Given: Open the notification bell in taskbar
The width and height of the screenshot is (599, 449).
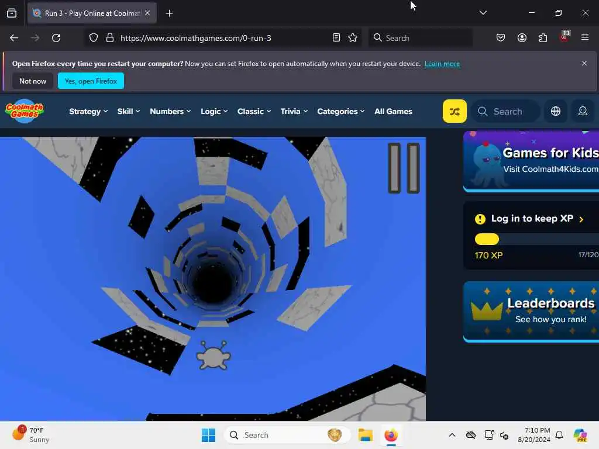Looking at the screenshot, I should click(x=559, y=435).
